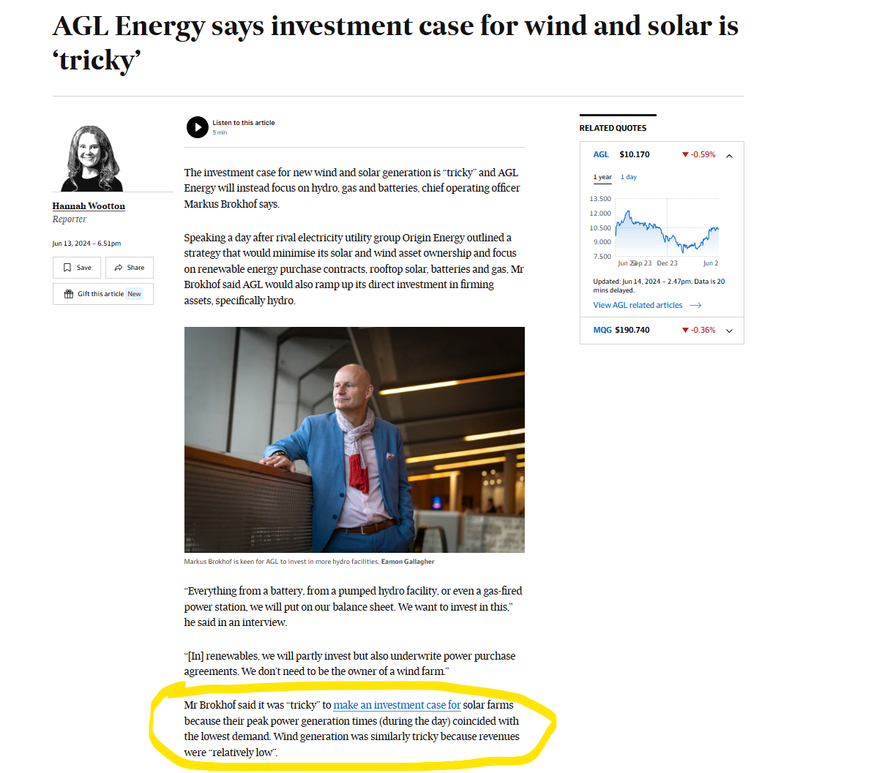The image size is (871, 773).
Task: Click the AGL ticker symbol
Action: click(x=600, y=154)
